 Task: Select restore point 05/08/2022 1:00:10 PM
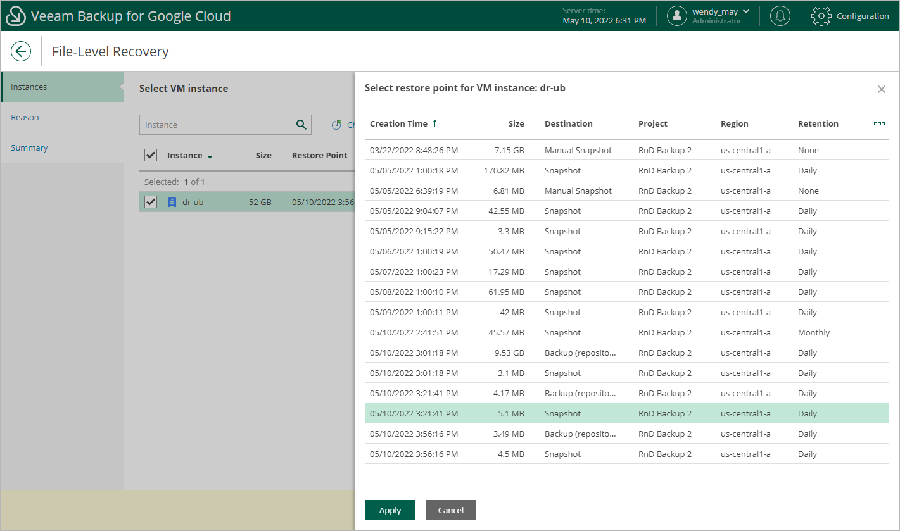627,292
